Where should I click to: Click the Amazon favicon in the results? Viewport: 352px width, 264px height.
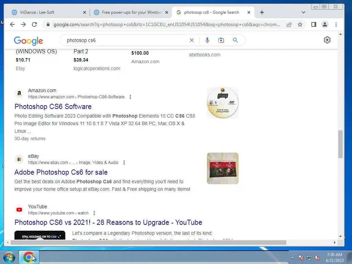(x=19, y=93)
